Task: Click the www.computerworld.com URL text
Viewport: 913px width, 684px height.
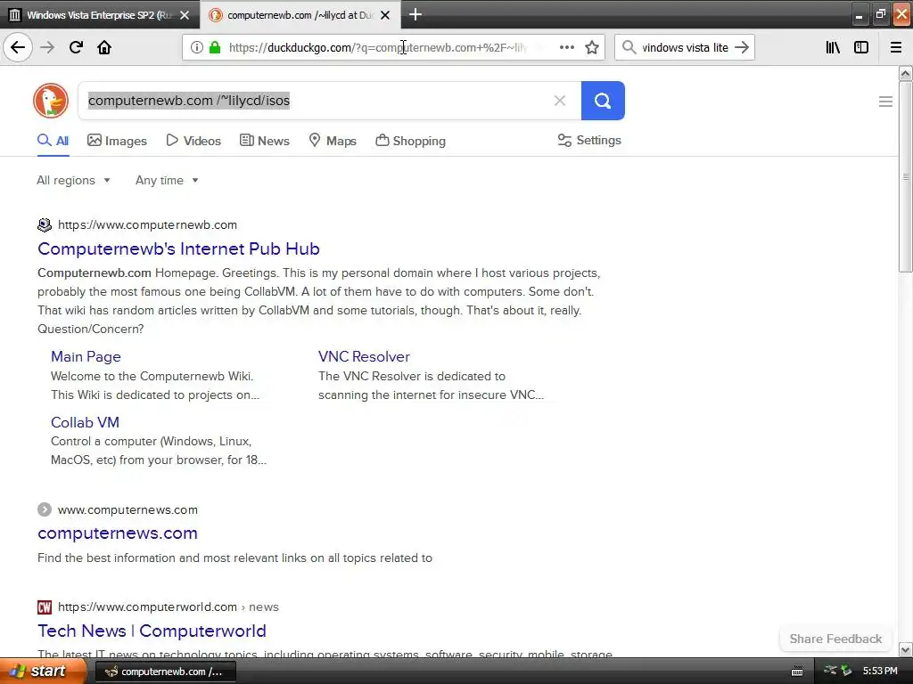Action: (147, 607)
